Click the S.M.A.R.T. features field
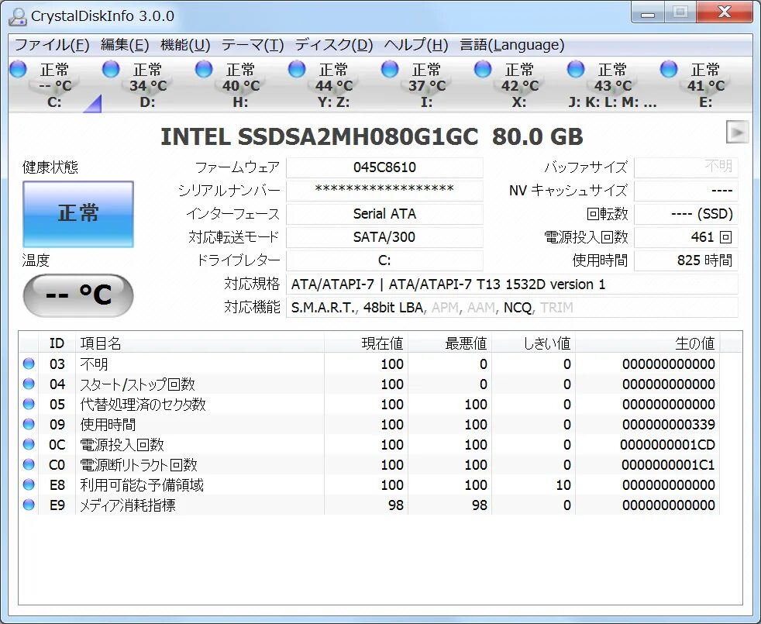The width and height of the screenshot is (761, 624). click(x=512, y=308)
